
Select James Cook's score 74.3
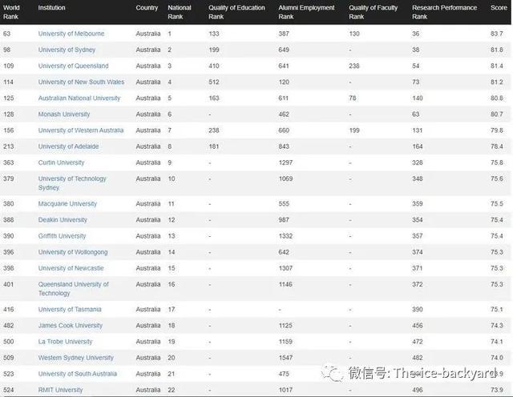(497, 326)
